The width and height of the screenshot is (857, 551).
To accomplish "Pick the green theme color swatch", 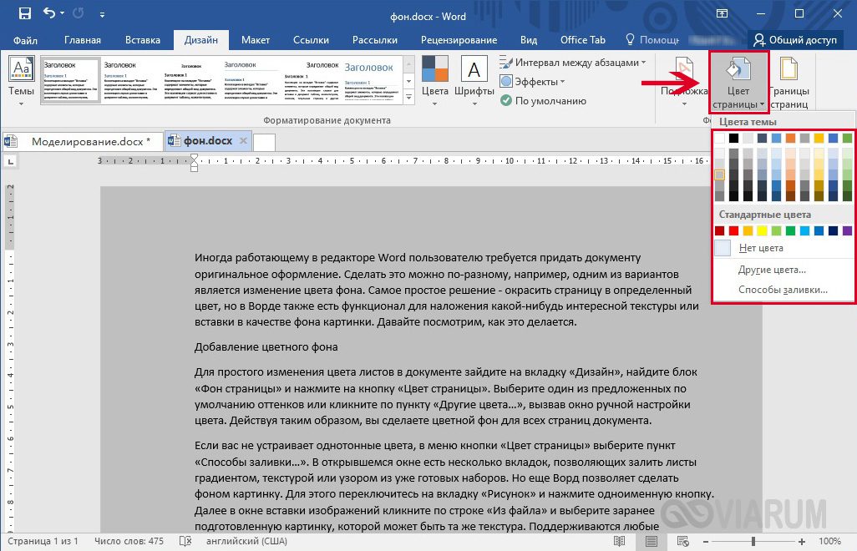I will coord(847,138).
